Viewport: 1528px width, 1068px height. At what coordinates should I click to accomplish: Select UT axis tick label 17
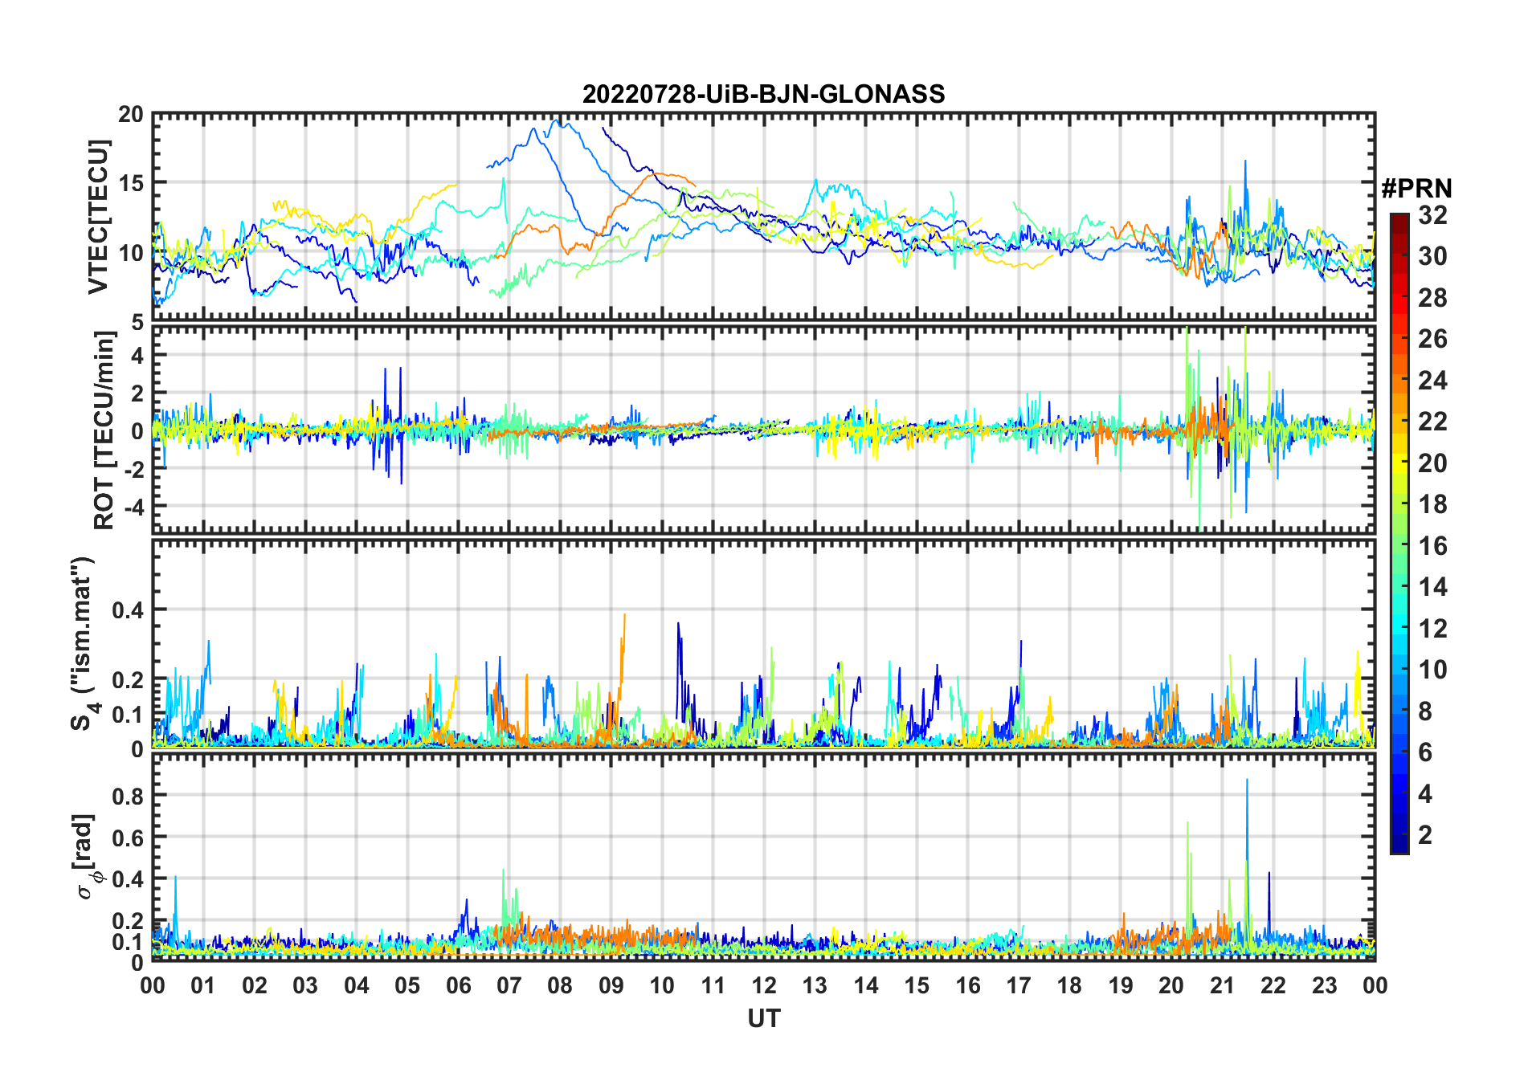point(1019,985)
